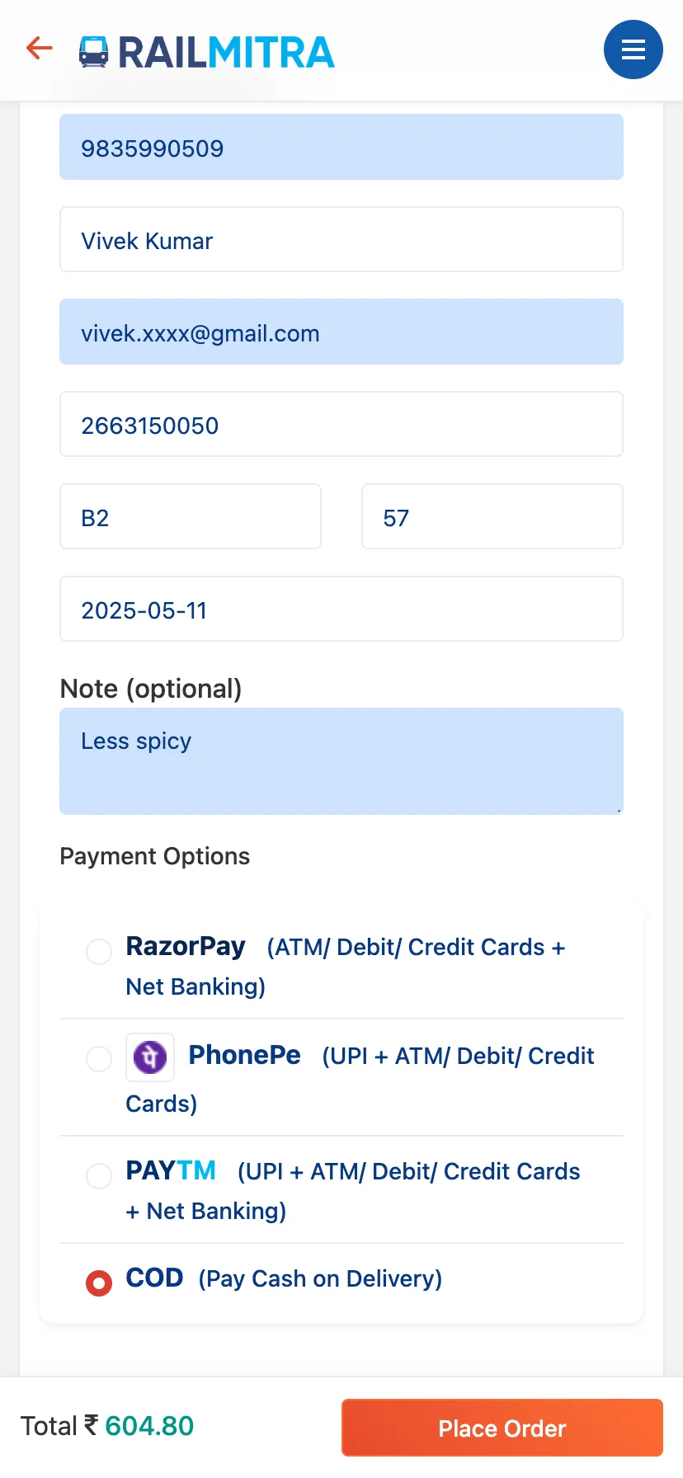The width and height of the screenshot is (683, 1478).
Task: Click the PAYTM brand label
Action: 171,1170
